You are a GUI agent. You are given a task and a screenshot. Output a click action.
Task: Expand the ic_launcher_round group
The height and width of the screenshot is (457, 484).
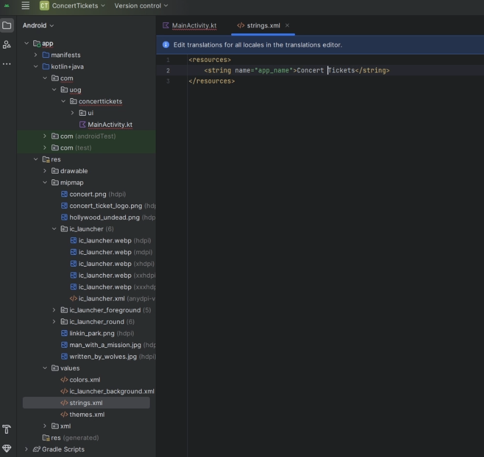coord(54,321)
